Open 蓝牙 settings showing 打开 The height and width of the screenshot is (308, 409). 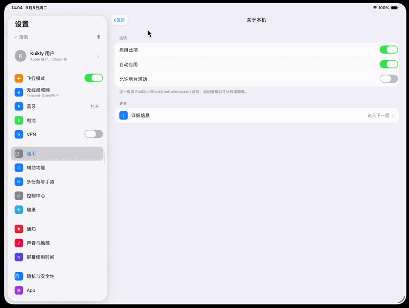(x=57, y=106)
